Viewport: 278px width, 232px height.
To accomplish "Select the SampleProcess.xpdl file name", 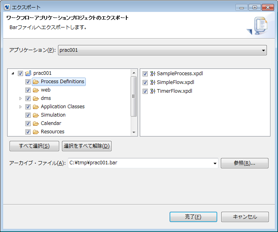I will point(180,74).
